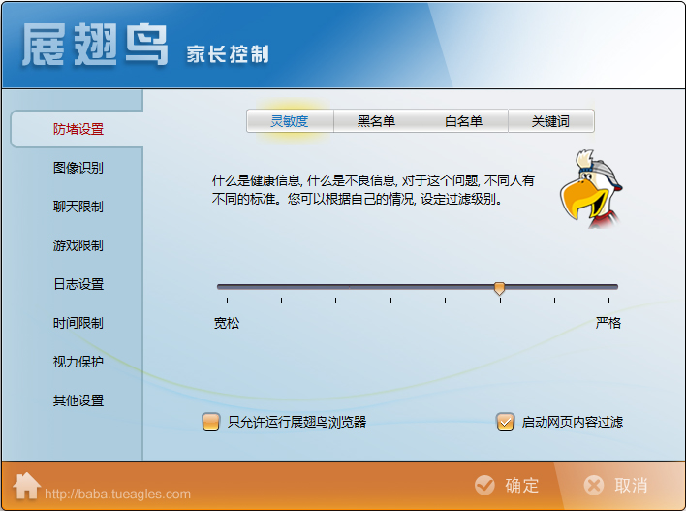The image size is (686, 511).
Task: Click the 展翅鸟 logo title
Action: tap(95, 46)
